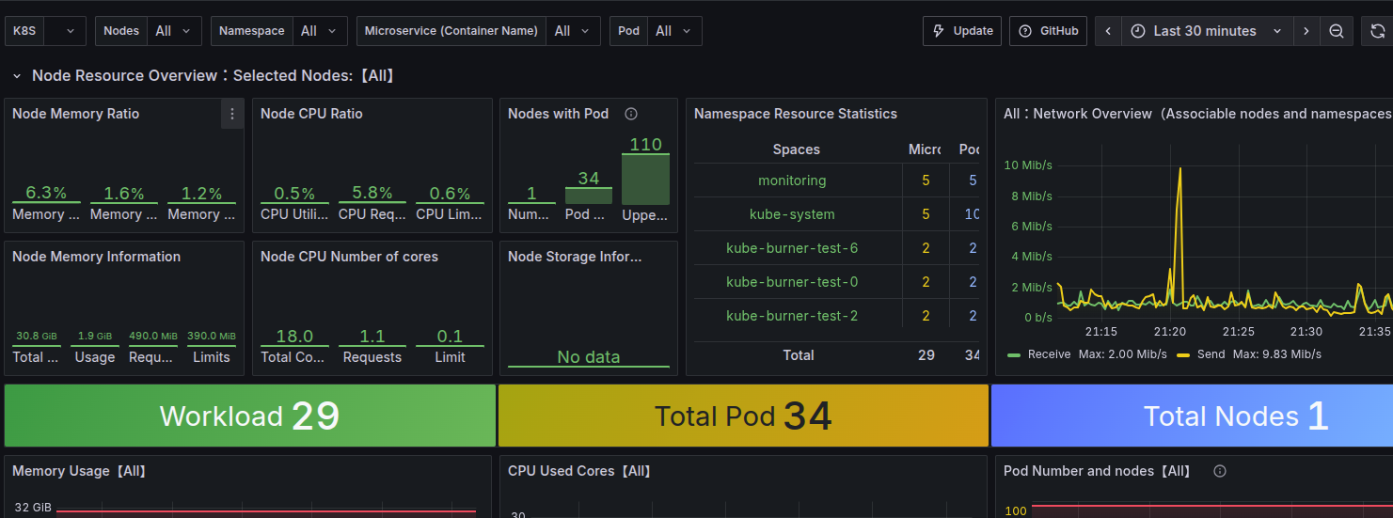Shift time range backward with left arrow
The width and height of the screenshot is (1393, 518).
(1108, 31)
